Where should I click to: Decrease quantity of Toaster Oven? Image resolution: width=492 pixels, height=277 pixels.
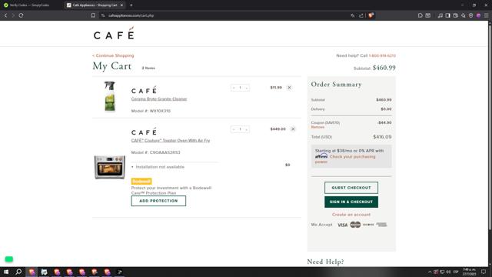click(234, 129)
